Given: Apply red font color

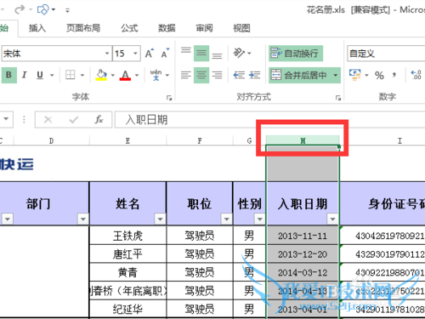Looking at the screenshot, I should pos(125,75).
